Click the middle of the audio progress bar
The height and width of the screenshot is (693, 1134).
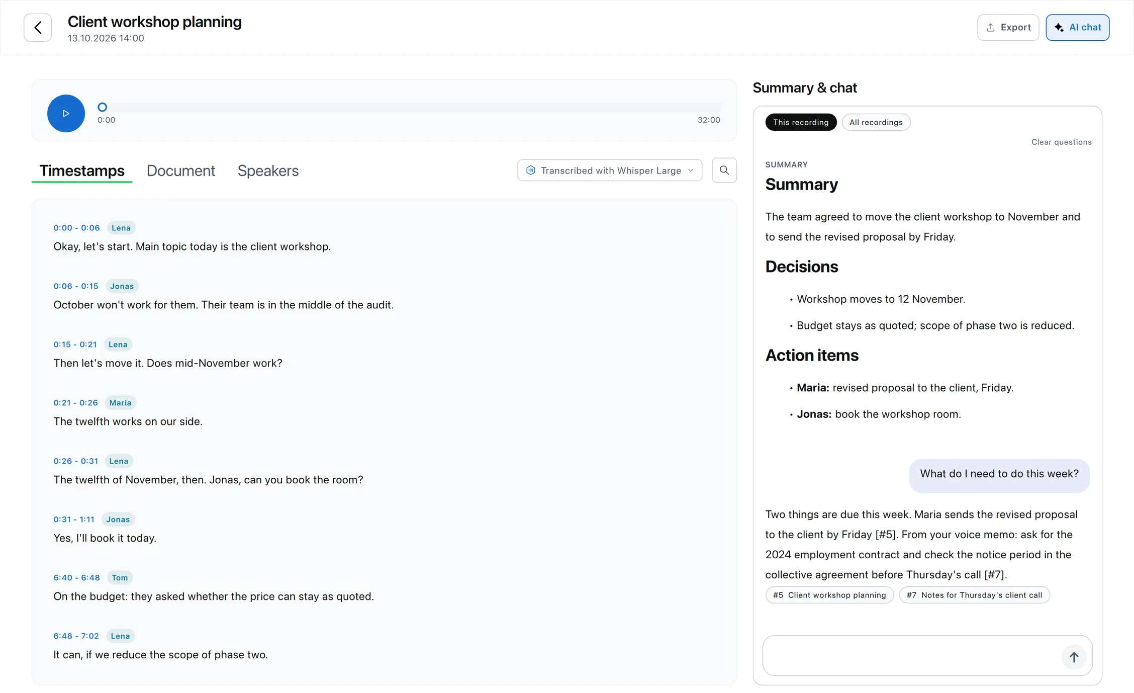(410, 107)
